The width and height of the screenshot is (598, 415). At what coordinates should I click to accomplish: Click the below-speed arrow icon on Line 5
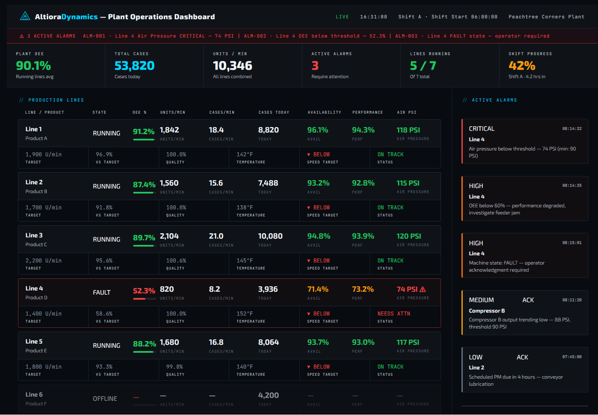point(308,366)
